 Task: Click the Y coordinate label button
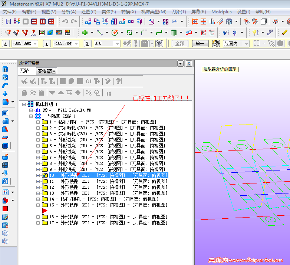(47, 44)
